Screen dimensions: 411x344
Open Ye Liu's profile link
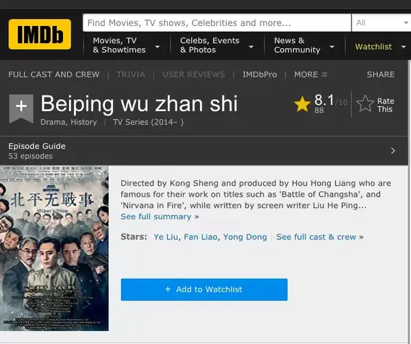165,237
